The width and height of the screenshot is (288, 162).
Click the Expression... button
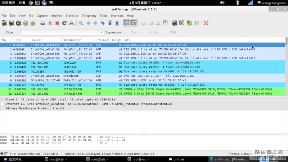(x=114, y=32)
